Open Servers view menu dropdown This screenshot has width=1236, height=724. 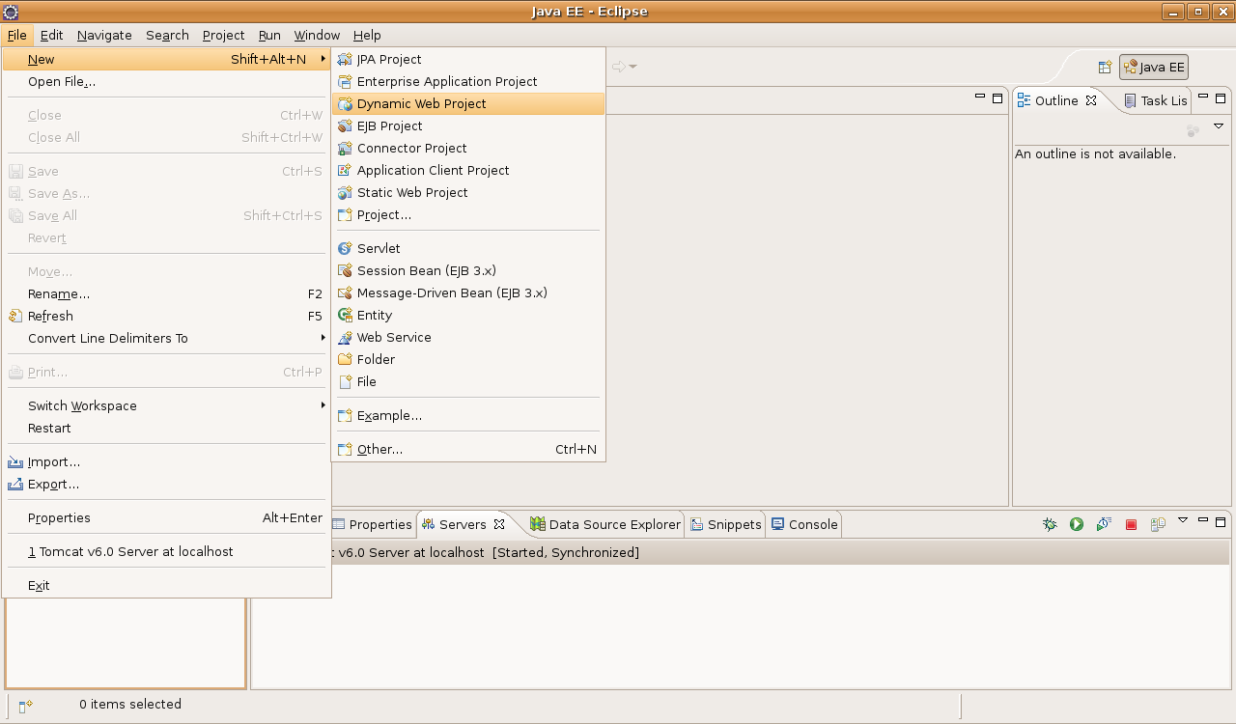[1183, 520]
